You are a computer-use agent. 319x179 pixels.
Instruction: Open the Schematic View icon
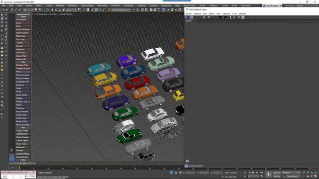(159, 10)
